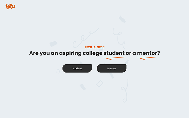Click the small outlined square left of Student
Viewport: 189px width, 118px height.
click(x=58, y=71)
